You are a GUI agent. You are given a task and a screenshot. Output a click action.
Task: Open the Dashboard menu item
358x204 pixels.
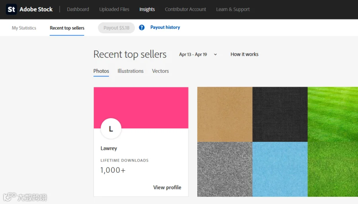click(x=78, y=10)
